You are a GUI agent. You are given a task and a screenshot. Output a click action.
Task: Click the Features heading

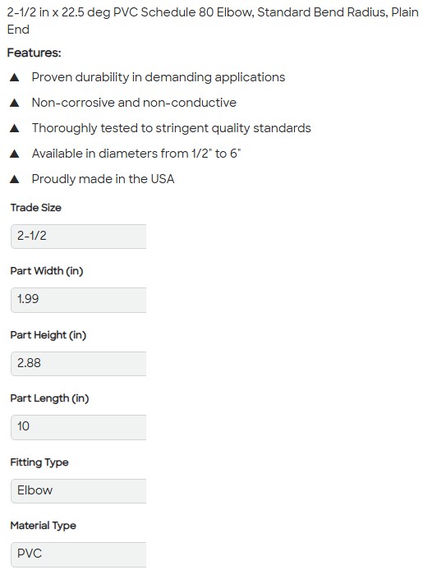[34, 53]
